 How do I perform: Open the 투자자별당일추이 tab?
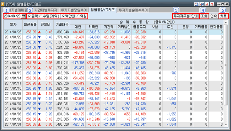74,10
